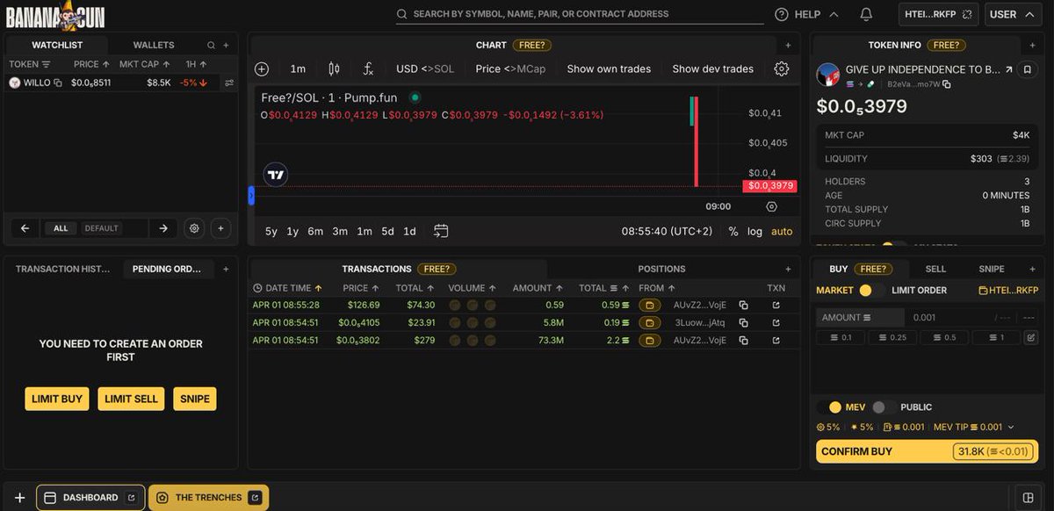This screenshot has width=1054, height=511.
Task: Open The Trenches tab
Action: click(x=208, y=498)
